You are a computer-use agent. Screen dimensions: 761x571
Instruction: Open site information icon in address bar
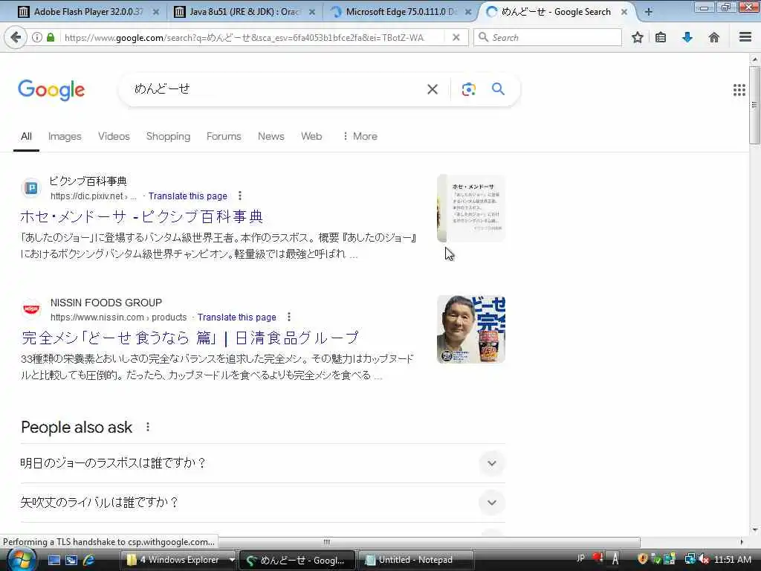point(37,37)
